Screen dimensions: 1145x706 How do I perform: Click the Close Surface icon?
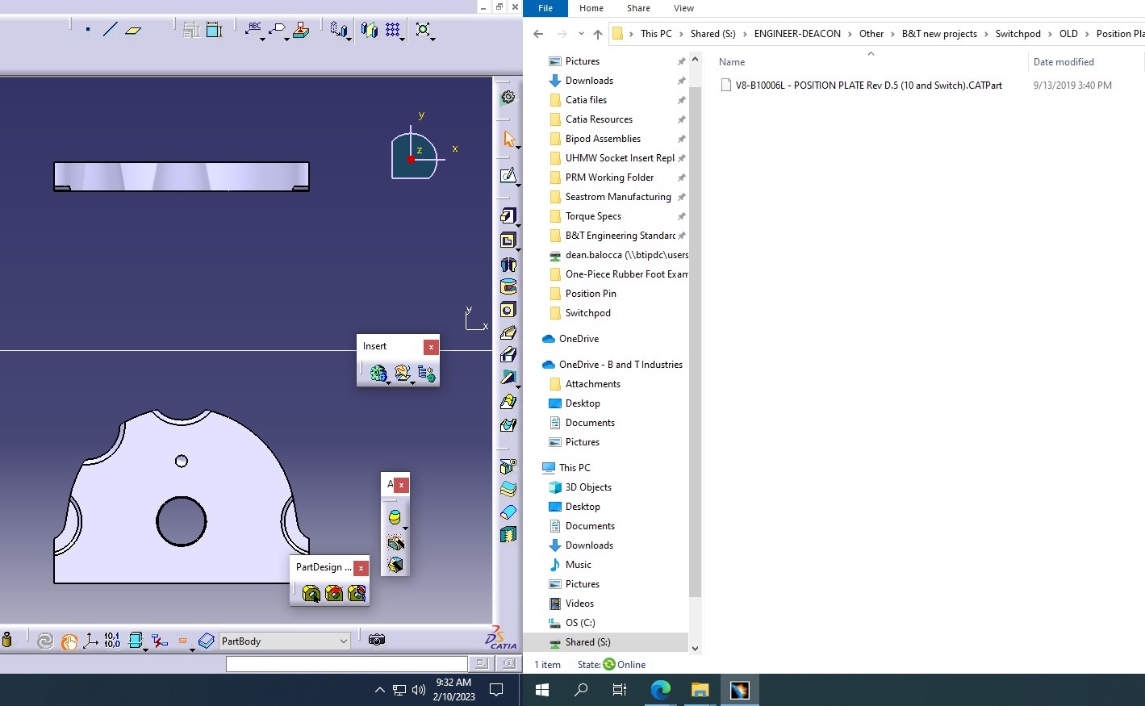pos(508,512)
